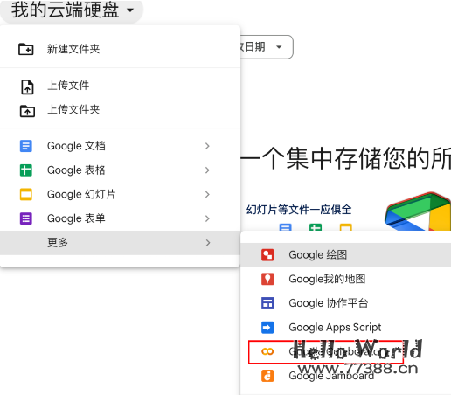The image size is (451, 395).
Task: Click the yellow Google Slides icon
Action: pyautogui.click(x=26, y=194)
